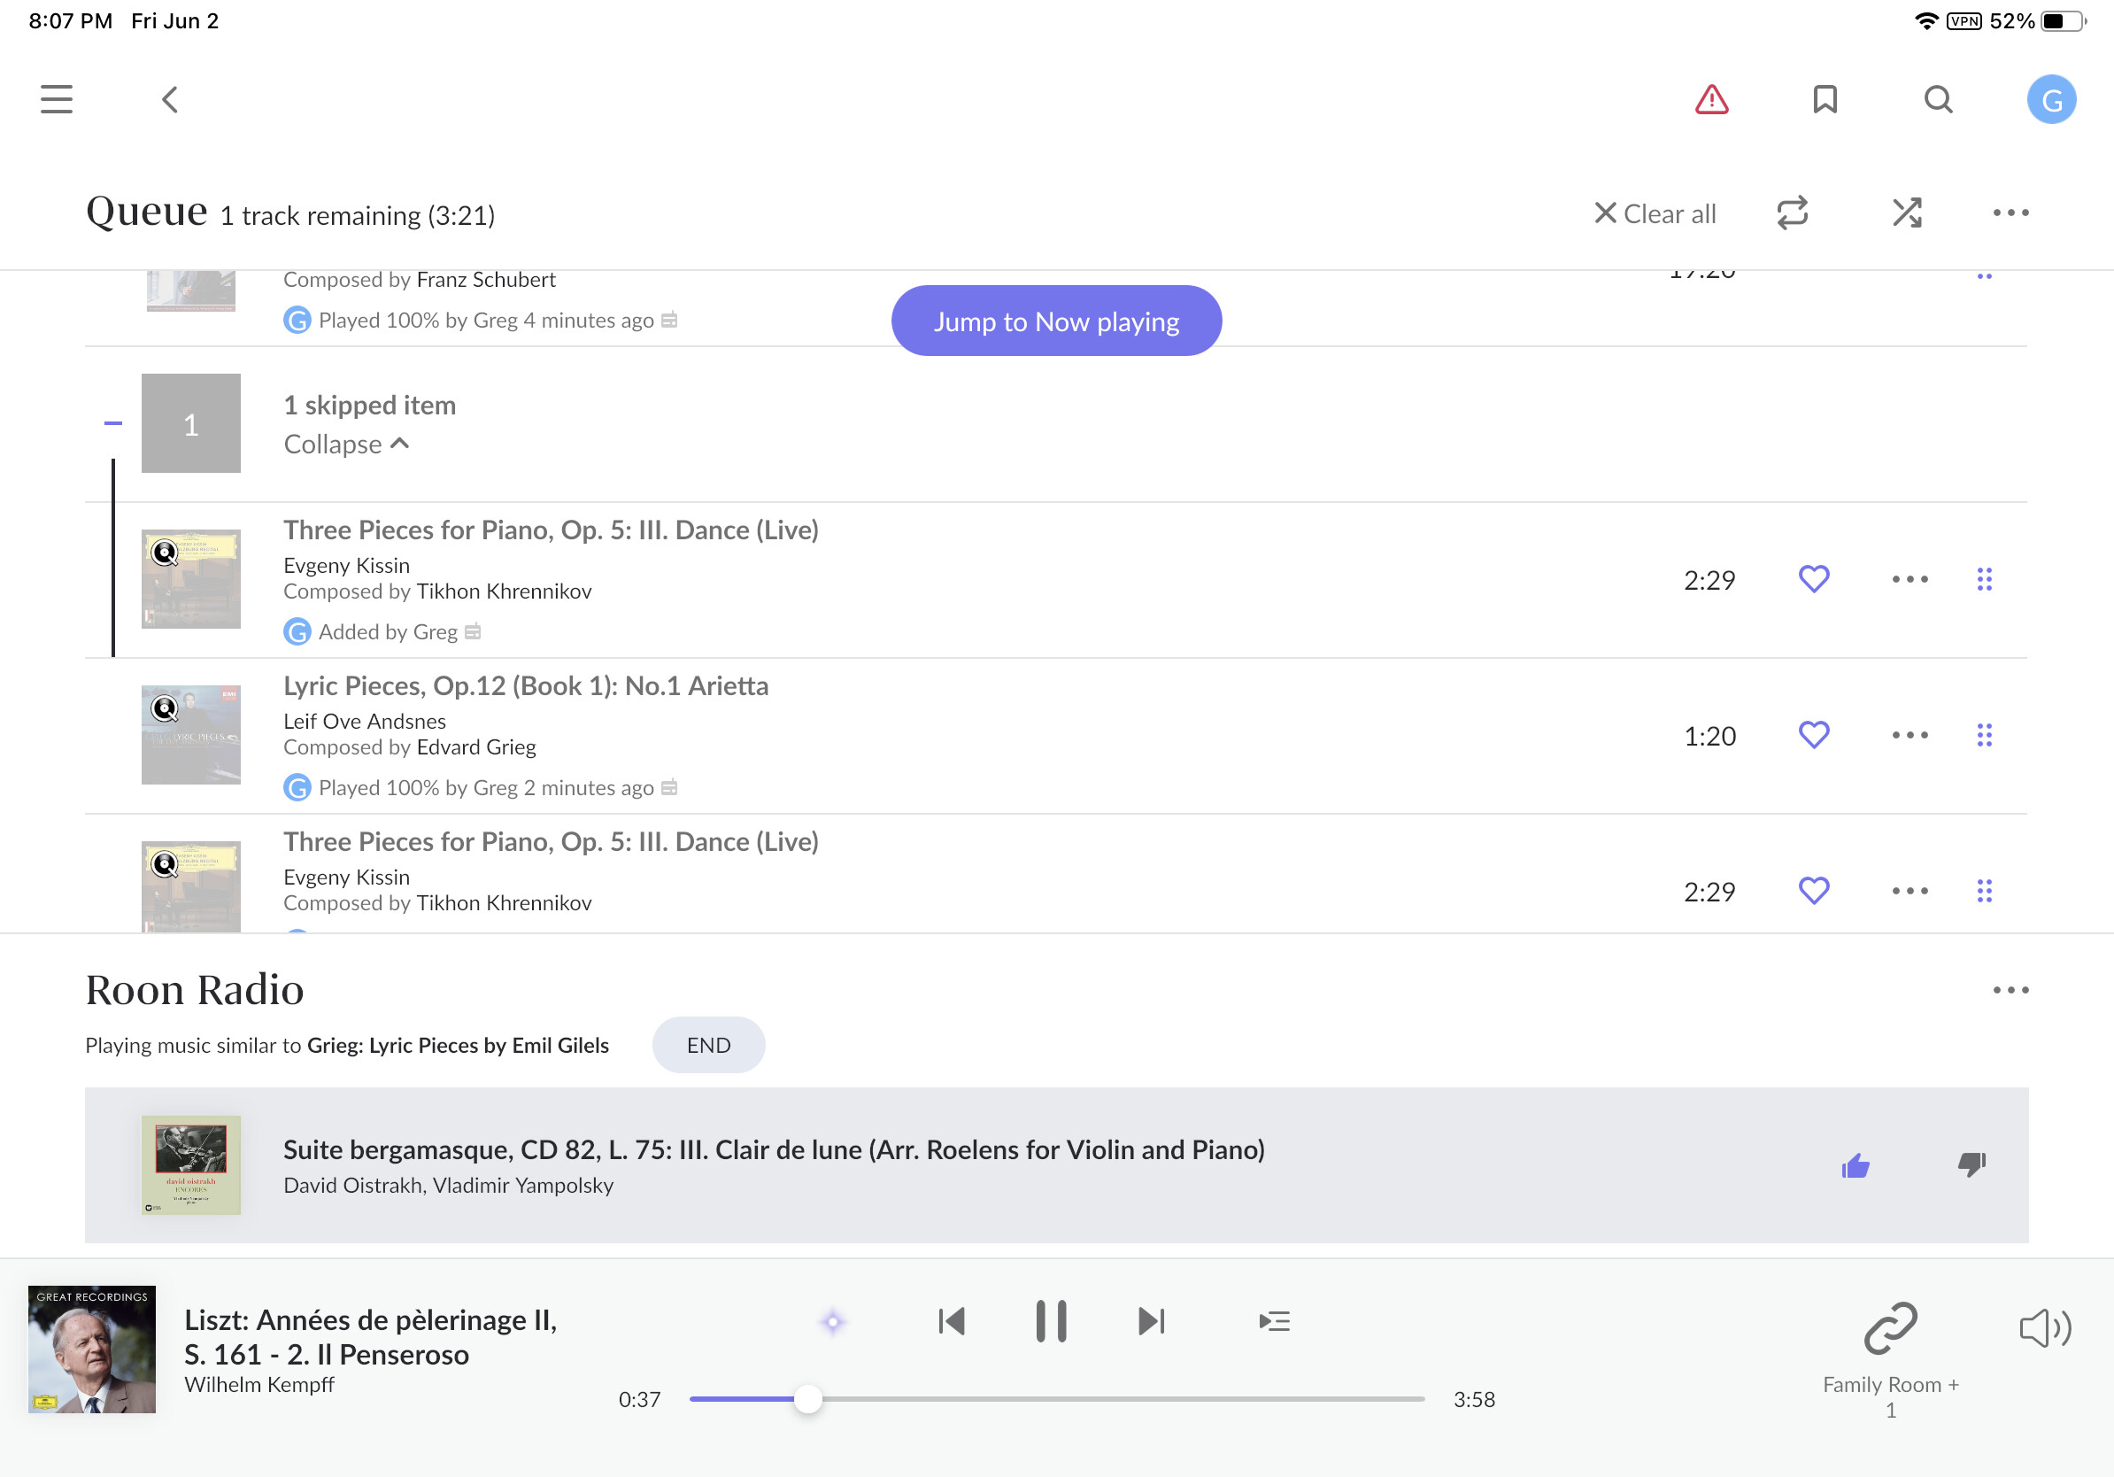Select Lyric Pieces Op.12 Arietta title
This screenshot has width=2114, height=1477.
coord(526,685)
